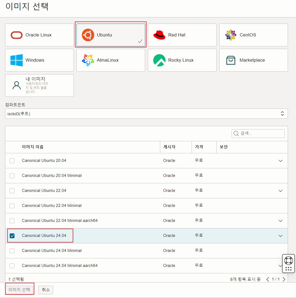Expand Canonical Ubuntu 22.04 row details

tap(280, 191)
